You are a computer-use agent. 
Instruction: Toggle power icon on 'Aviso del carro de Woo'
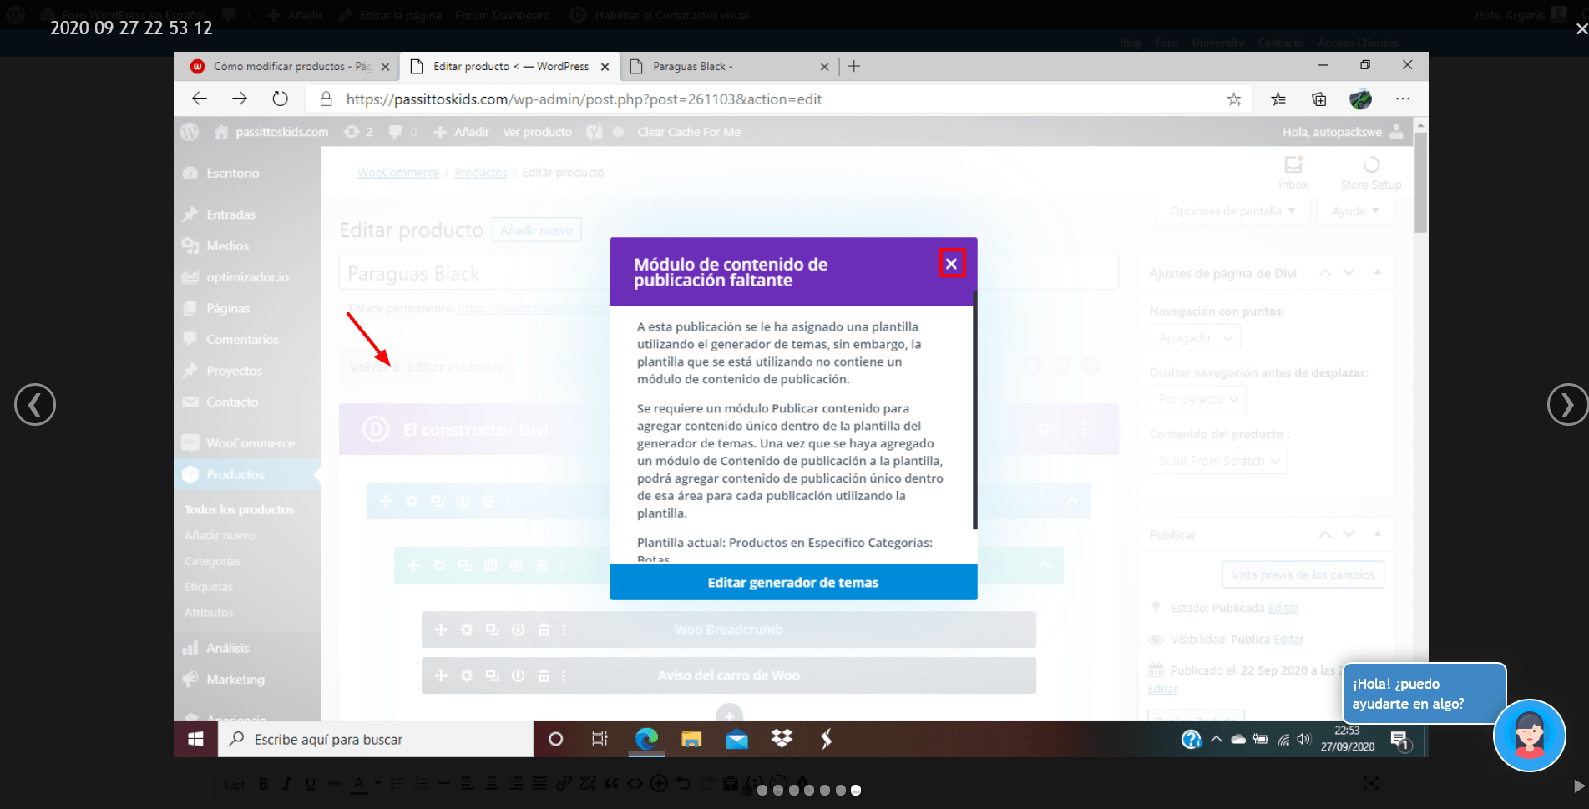click(519, 675)
